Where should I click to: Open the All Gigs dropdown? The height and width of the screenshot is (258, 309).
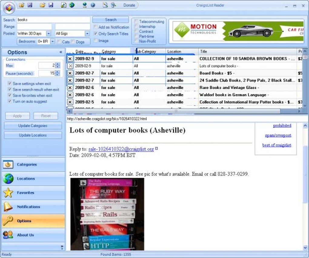87,34
